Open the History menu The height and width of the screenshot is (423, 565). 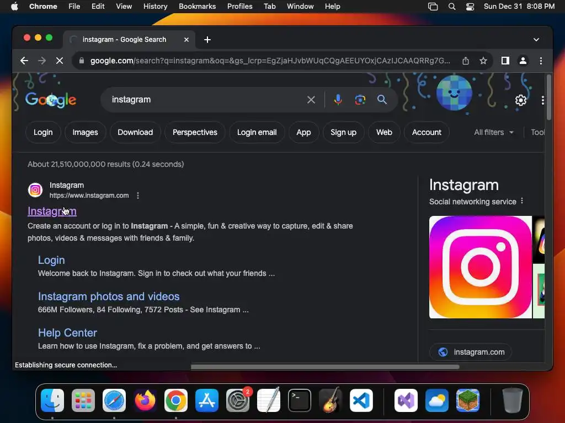tap(155, 6)
